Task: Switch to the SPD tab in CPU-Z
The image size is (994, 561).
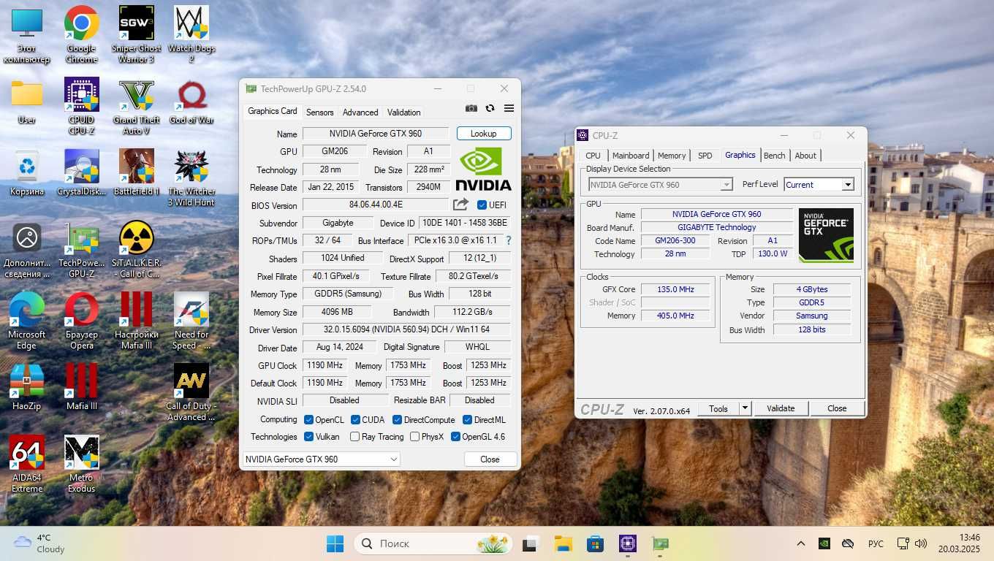Action: (x=705, y=156)
